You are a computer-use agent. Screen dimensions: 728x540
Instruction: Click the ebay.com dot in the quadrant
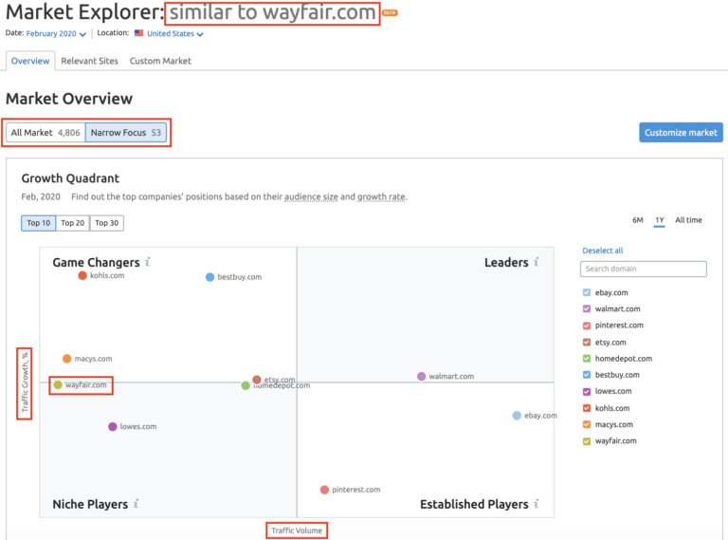(x=517, y=416)
